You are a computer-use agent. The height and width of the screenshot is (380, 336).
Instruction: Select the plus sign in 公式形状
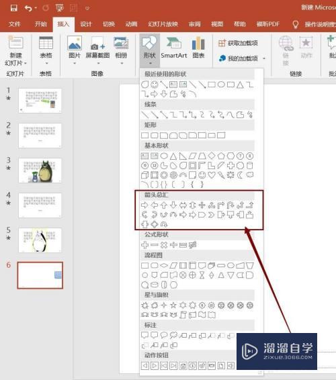(x=145, y=245)
